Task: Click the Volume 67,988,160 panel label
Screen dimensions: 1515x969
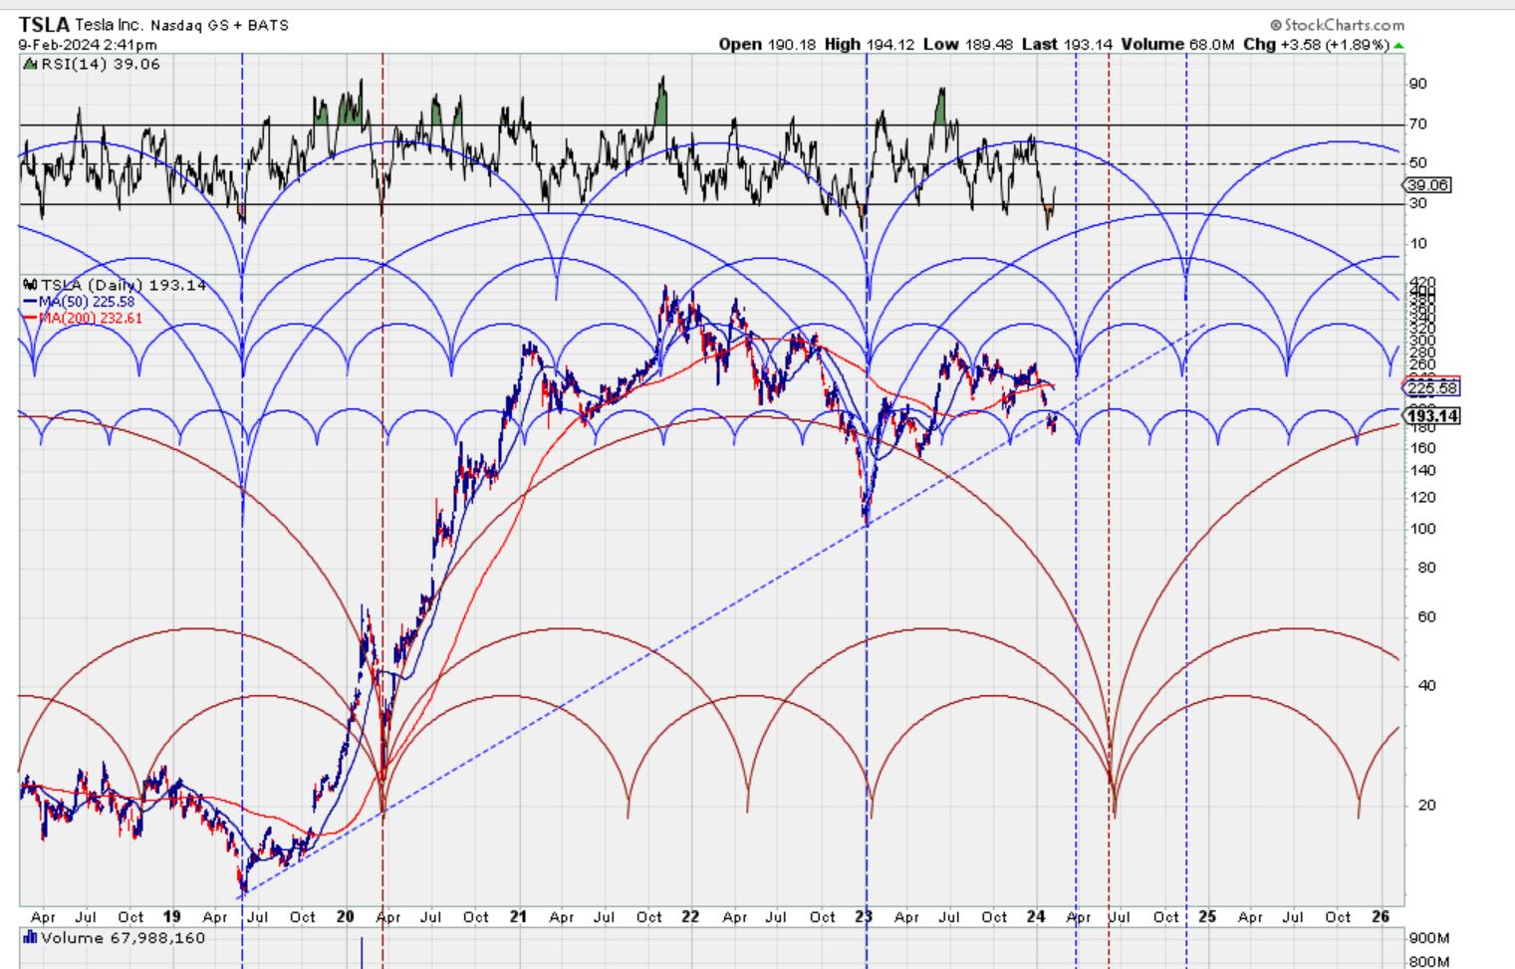Action: pos(123,938)
